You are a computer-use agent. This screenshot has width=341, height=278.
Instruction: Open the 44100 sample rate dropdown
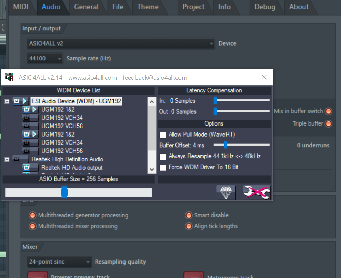pos(45,59)
